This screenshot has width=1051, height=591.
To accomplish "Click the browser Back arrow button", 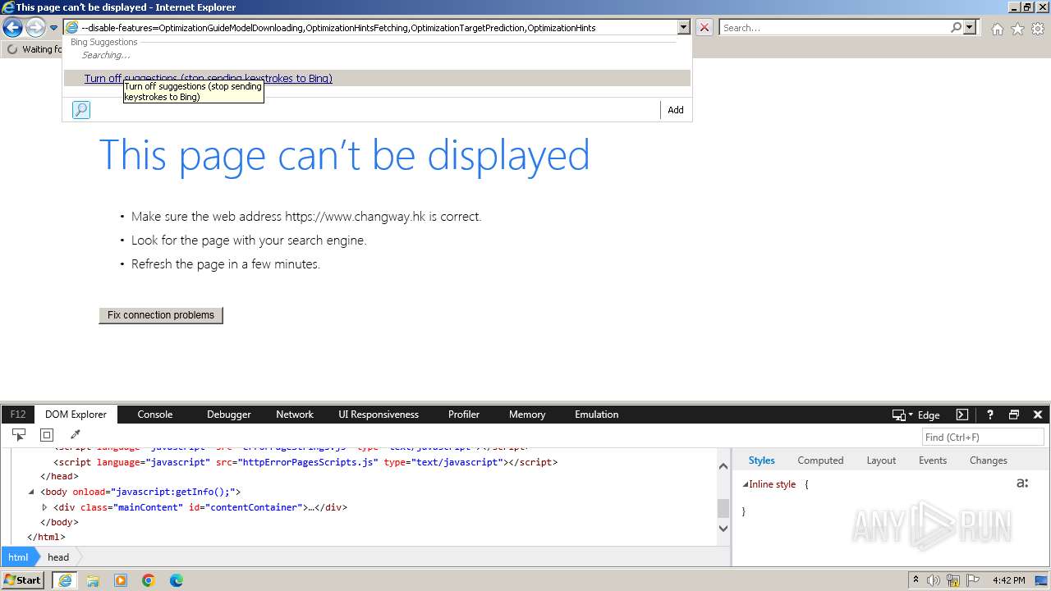I will click(x=12, y=28).
